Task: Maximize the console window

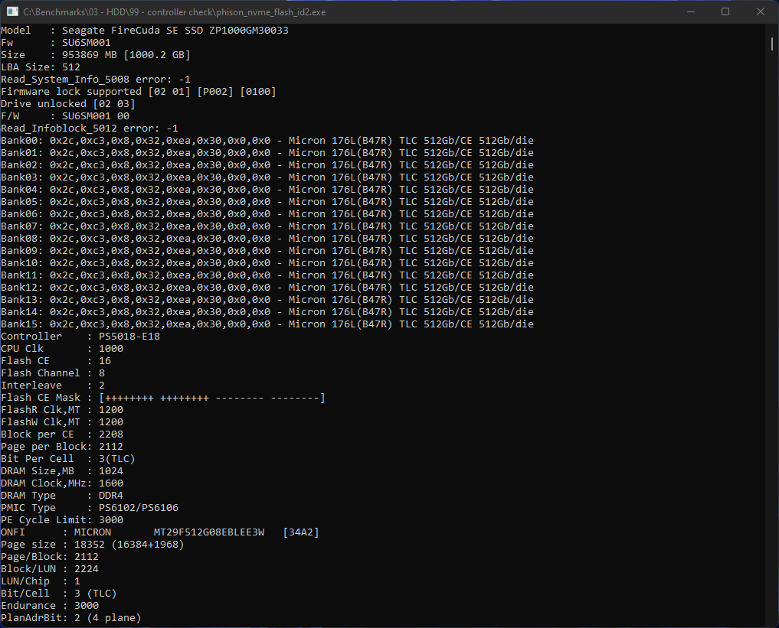Action: (725, 11)
